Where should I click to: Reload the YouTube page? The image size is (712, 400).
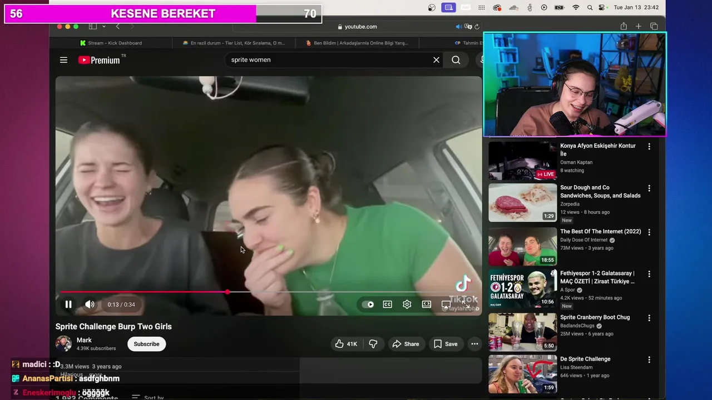click(477, 27)
